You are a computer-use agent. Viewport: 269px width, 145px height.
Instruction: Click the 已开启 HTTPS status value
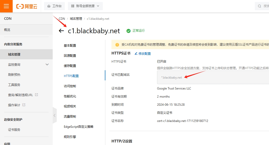pyautogui.click(x=161, y=61)
